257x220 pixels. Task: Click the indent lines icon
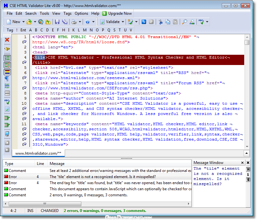tap(7, 118)
